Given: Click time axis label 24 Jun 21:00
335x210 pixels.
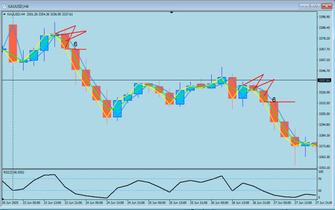Looking at the screenshot, I should pos(136,202).
